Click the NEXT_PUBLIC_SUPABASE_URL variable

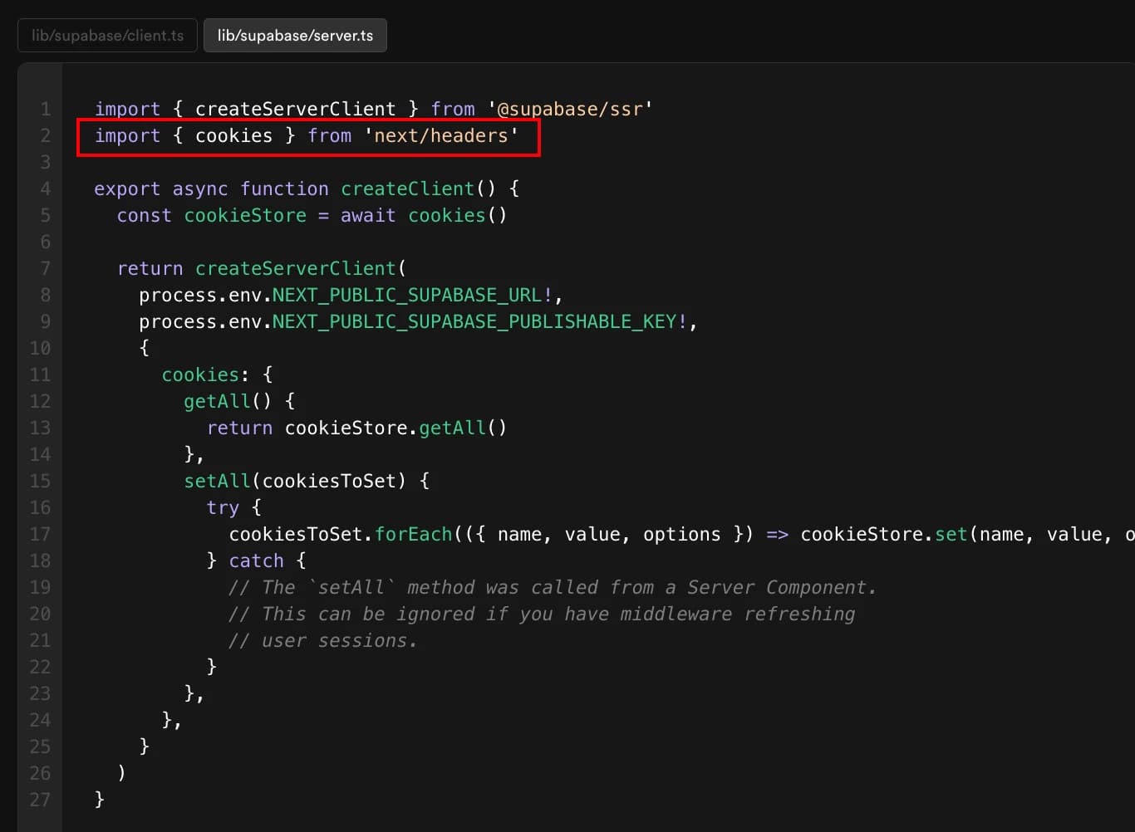click(x=407, y=295)
